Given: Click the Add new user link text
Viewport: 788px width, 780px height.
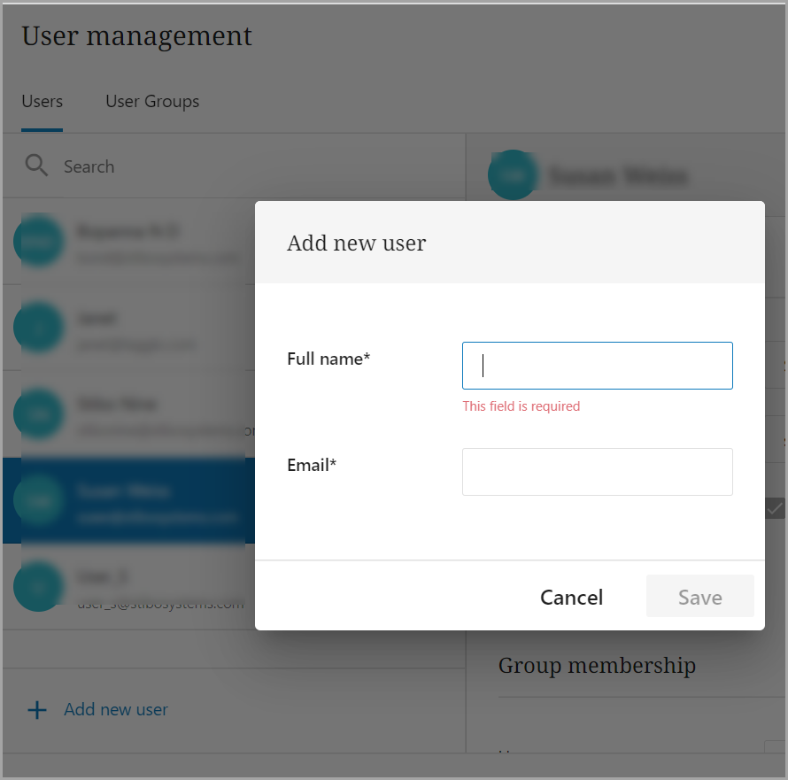Looking at the screenshot, I should point(116,709).
